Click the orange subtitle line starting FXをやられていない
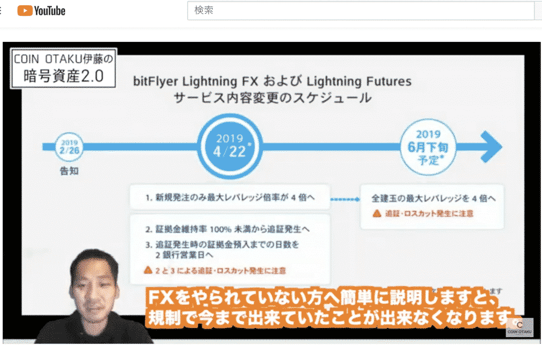The image size is (542, 345). (x=322, y=297)
